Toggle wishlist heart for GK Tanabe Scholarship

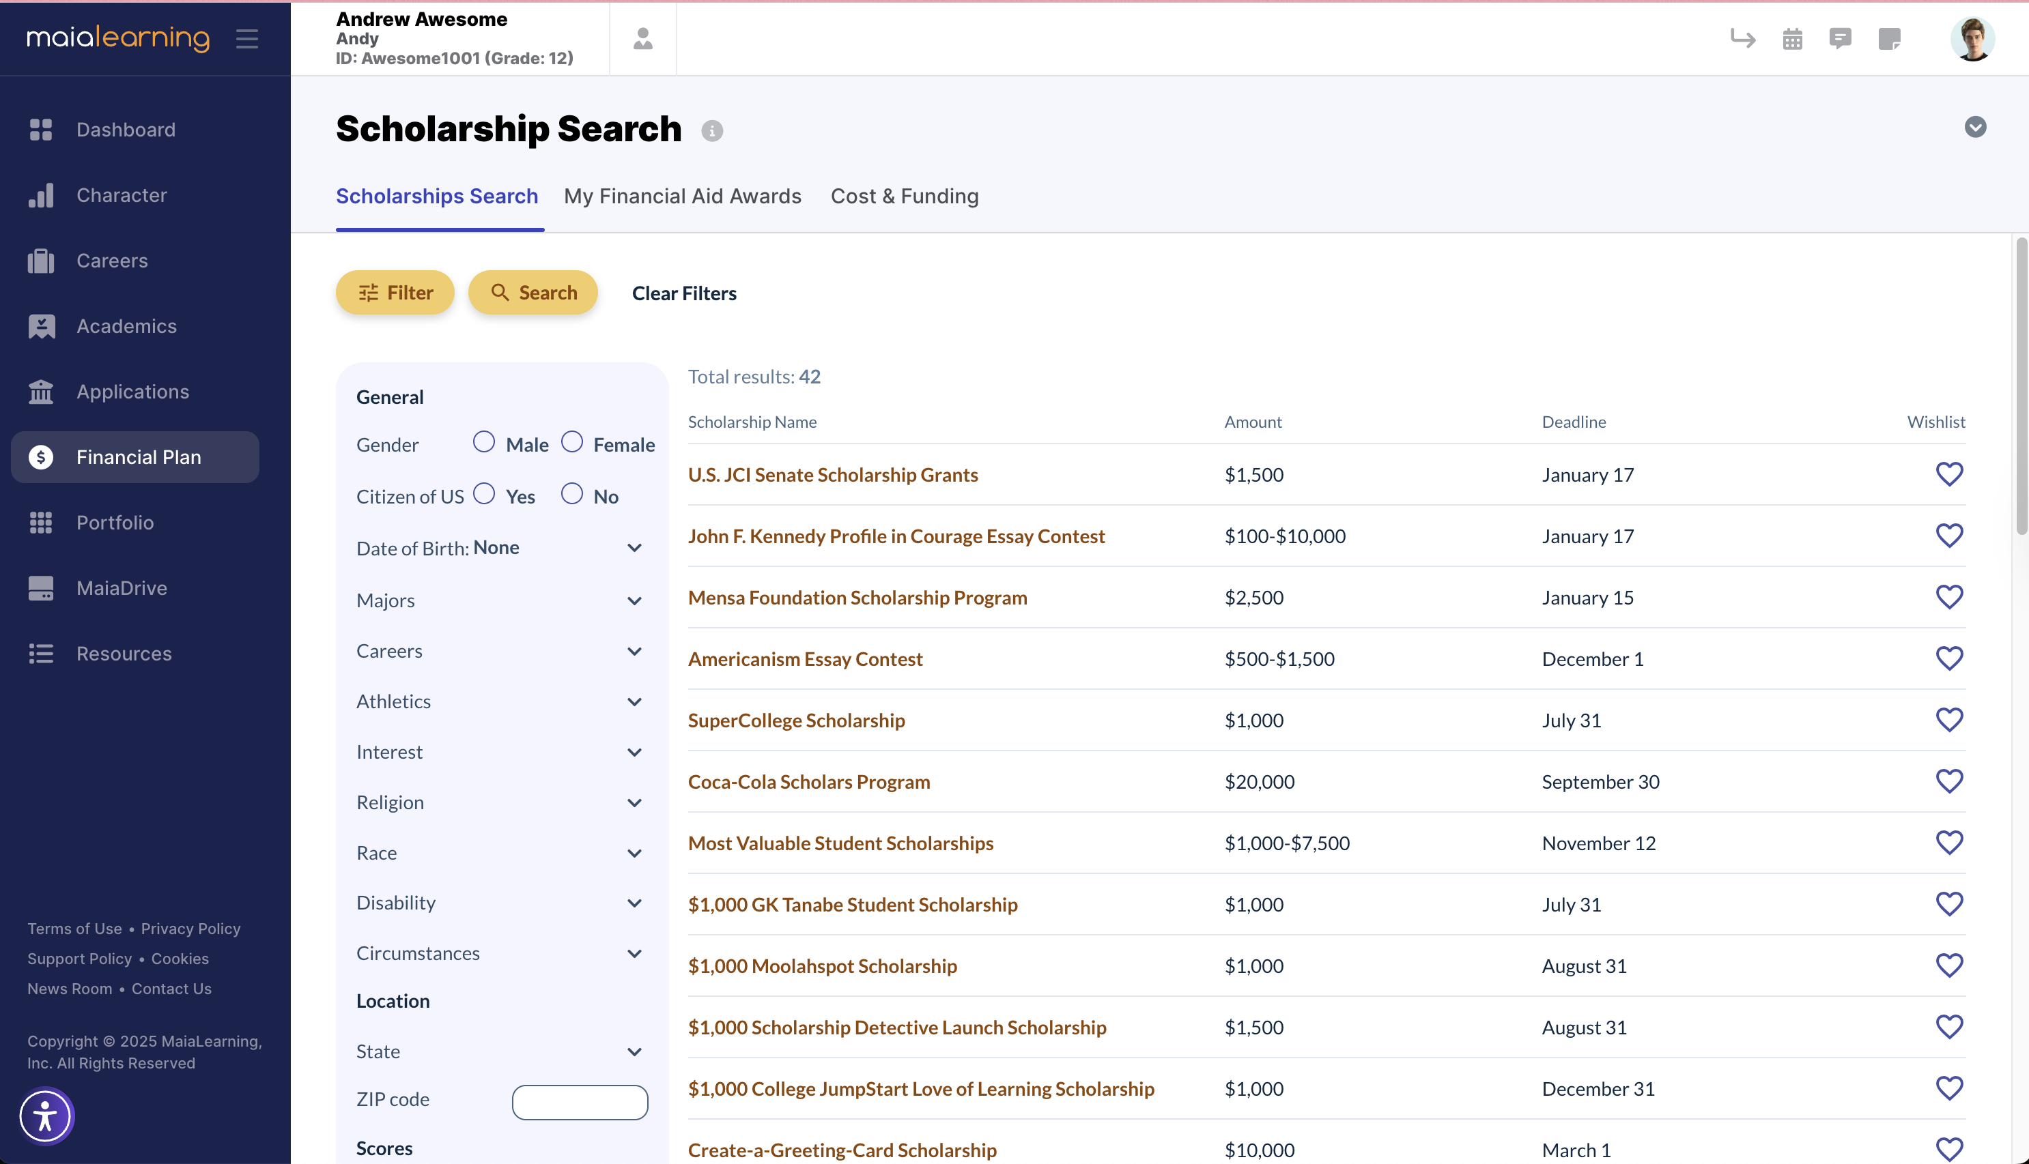tap(1949, 904)
